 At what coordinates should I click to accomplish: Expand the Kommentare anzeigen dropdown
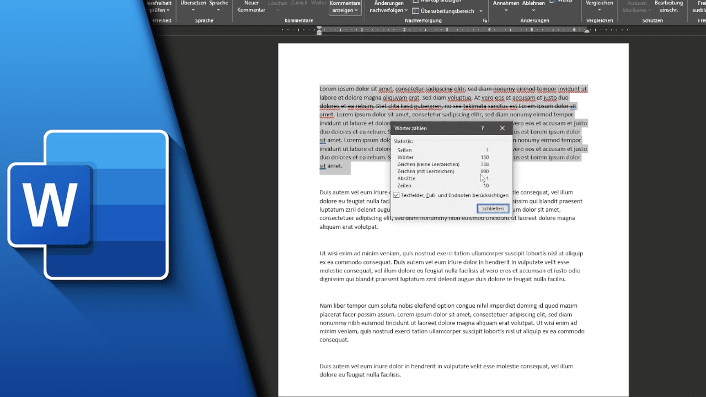pyautogui.click(x=345, y=7)
